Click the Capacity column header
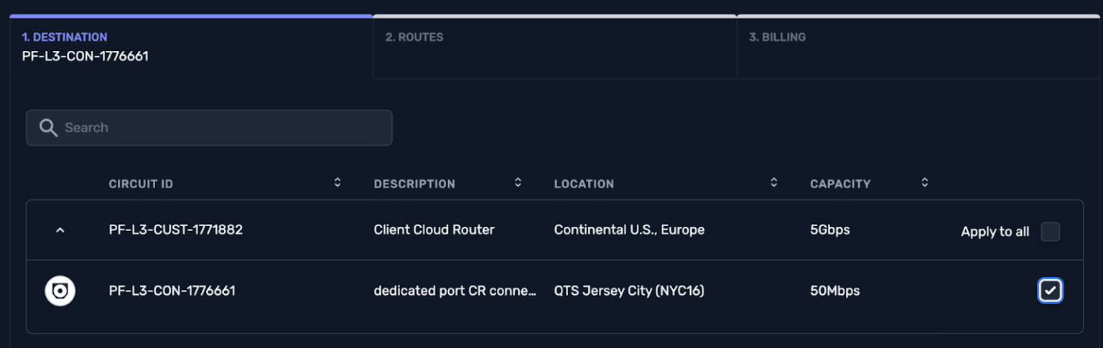The width and height of the screenshot is (1103, 348). click(x=840, y=184)
